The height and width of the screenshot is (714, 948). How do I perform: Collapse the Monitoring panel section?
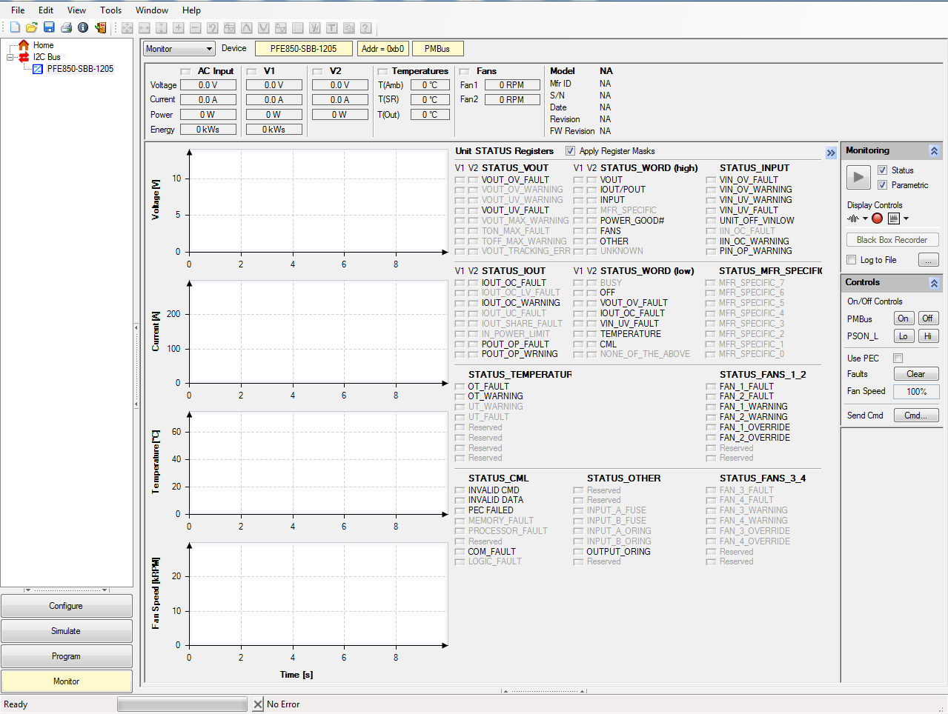click(x=934, y=151)
